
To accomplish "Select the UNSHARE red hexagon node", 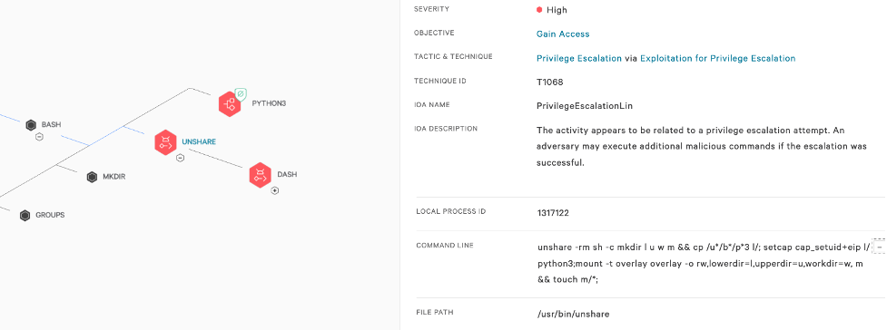I will click(166, 141).
